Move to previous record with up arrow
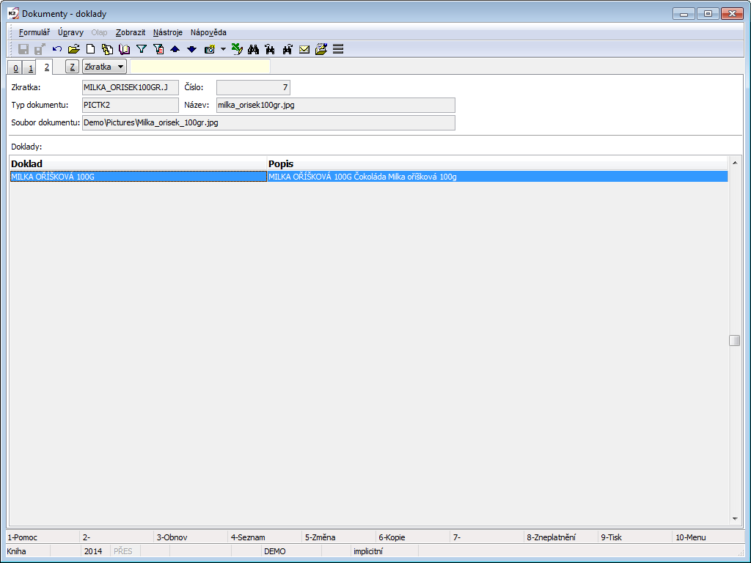Screen dimensions: 751x563 175,49
